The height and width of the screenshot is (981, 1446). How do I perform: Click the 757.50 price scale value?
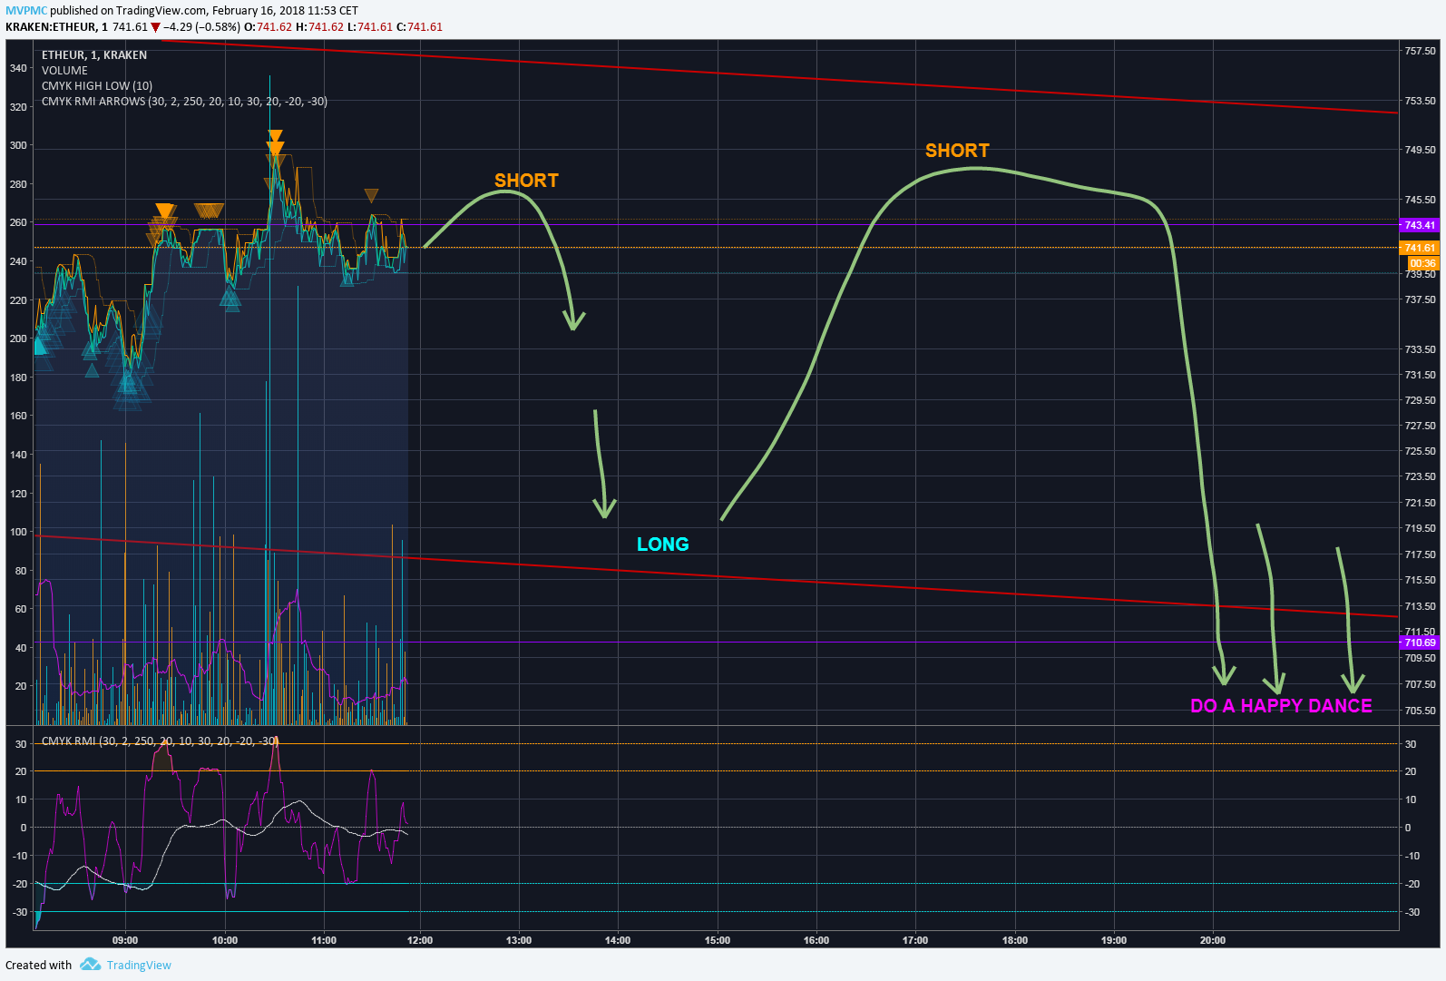click(1421, 51)
